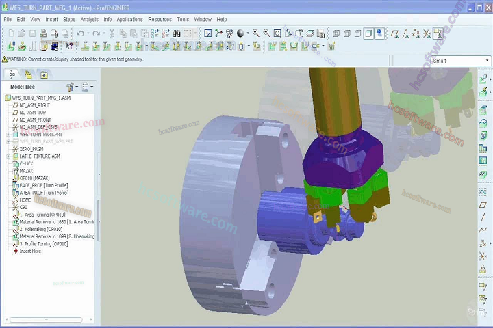Image resolution: width=493 pixels, height=328 pixels.
Task: Toggle datum points display
Action: (x=416, y=33)
